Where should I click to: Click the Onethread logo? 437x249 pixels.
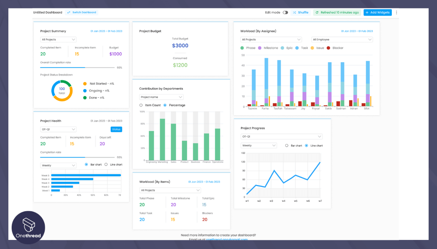coord(28,228)
